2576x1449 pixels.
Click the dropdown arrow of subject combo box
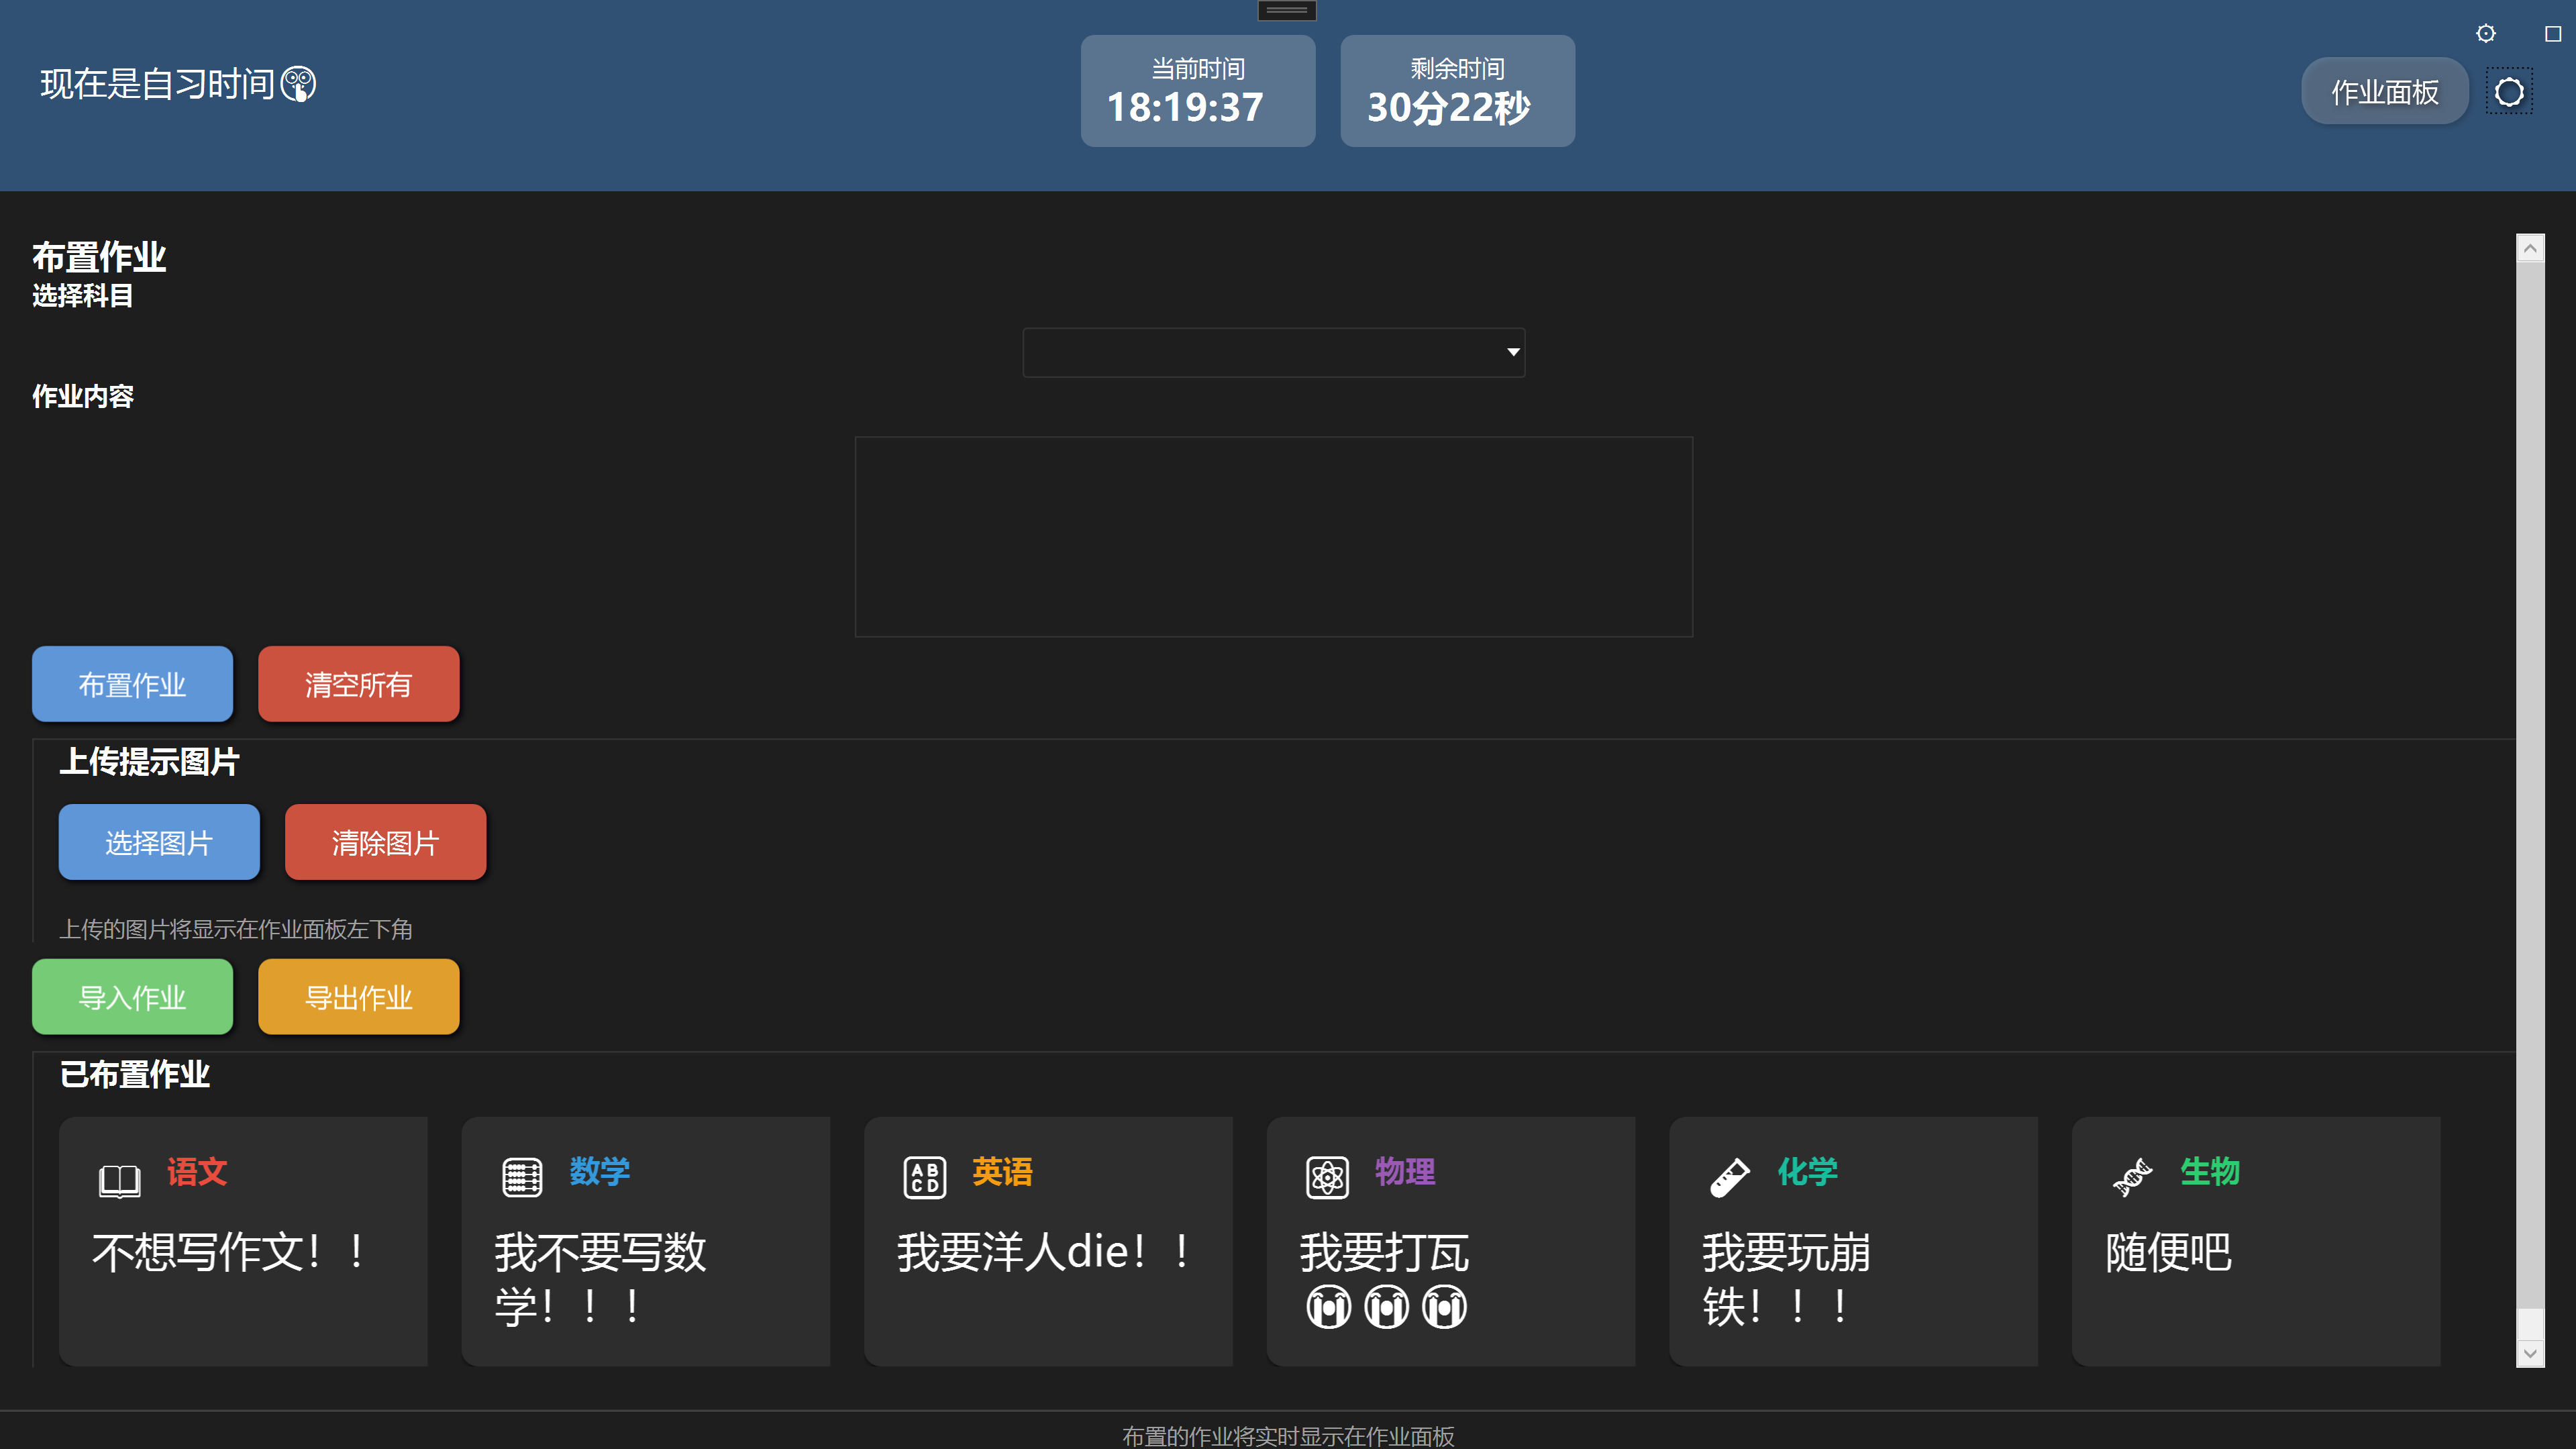[1512, 352]
